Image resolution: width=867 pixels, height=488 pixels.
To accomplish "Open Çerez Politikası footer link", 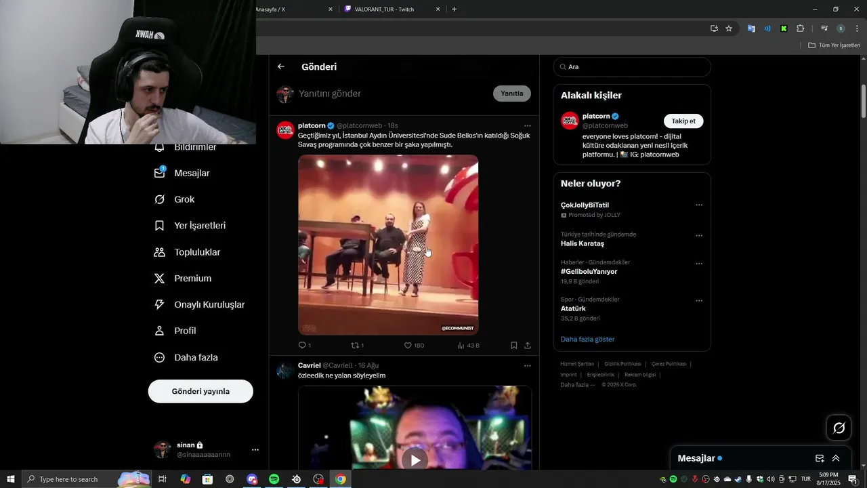I will point(669,364).
